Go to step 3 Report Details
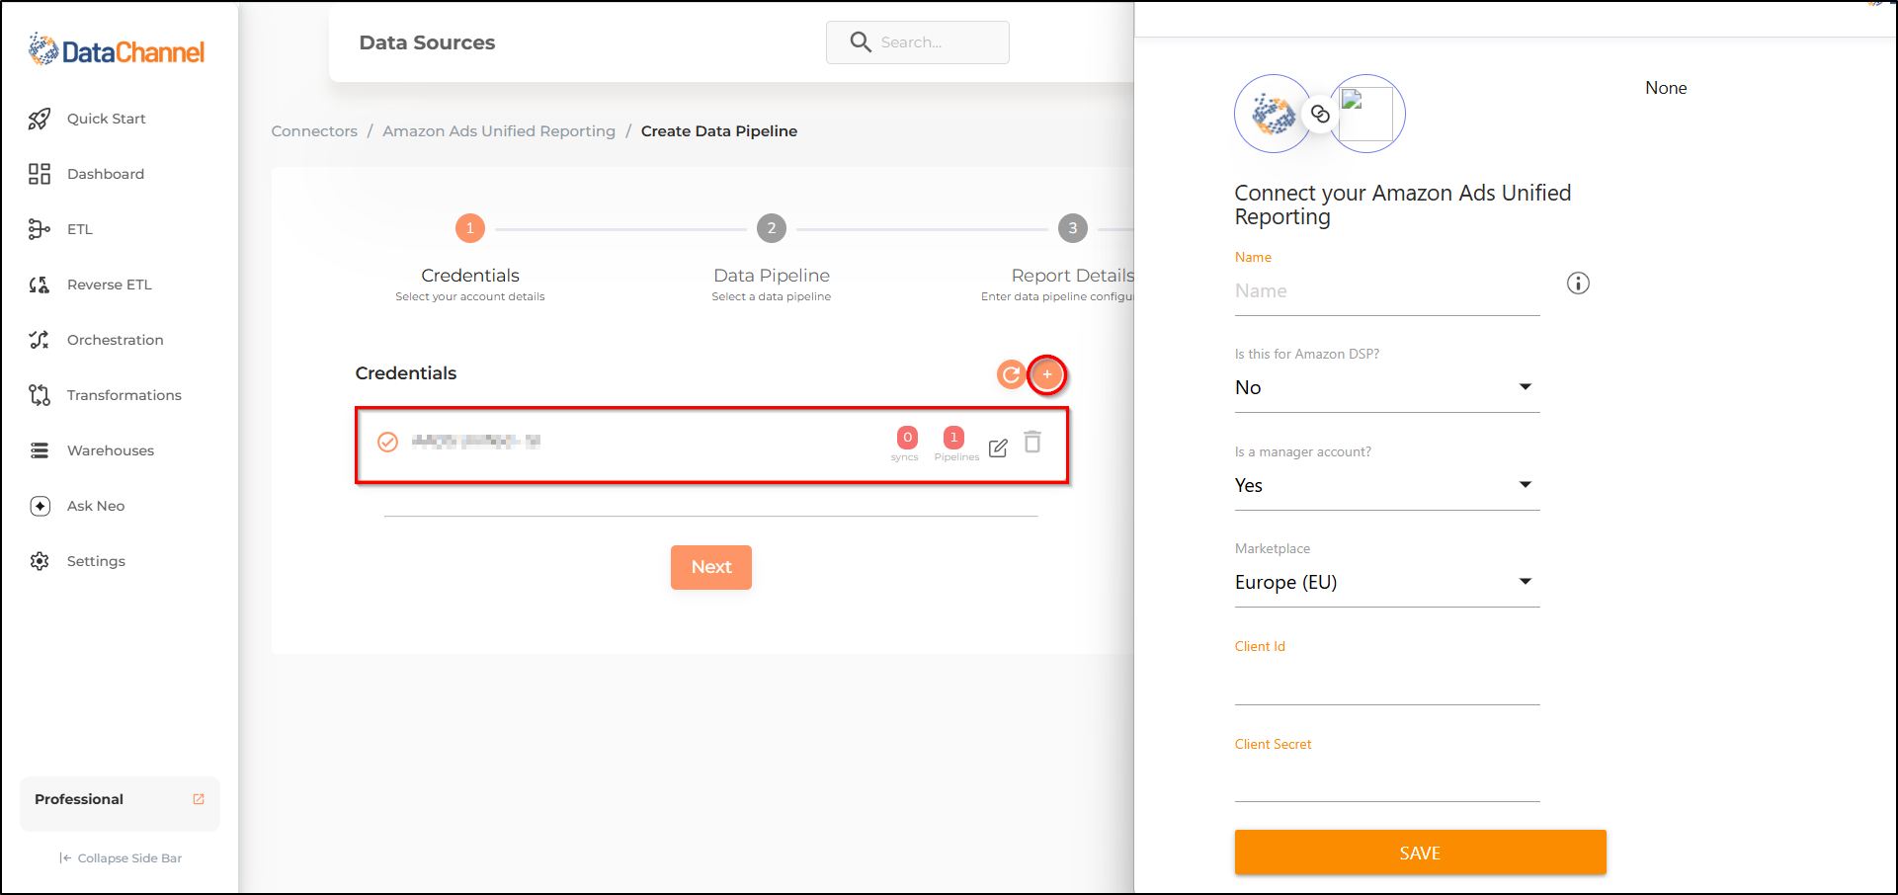 tap(1073, 228)
